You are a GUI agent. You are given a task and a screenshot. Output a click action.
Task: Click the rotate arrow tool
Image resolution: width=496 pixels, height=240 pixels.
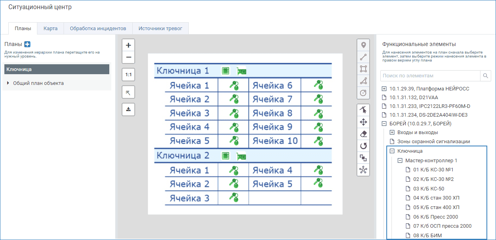(x=363, y=146)
